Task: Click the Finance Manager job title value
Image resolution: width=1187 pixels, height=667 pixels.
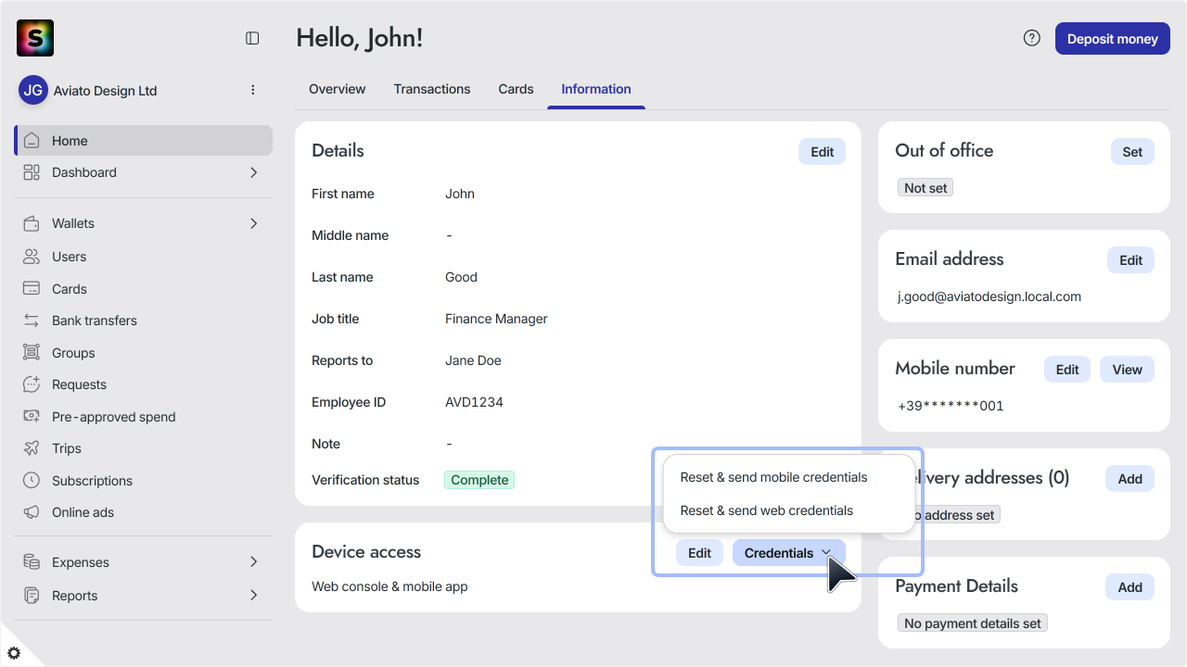Action: coord(496,319)
